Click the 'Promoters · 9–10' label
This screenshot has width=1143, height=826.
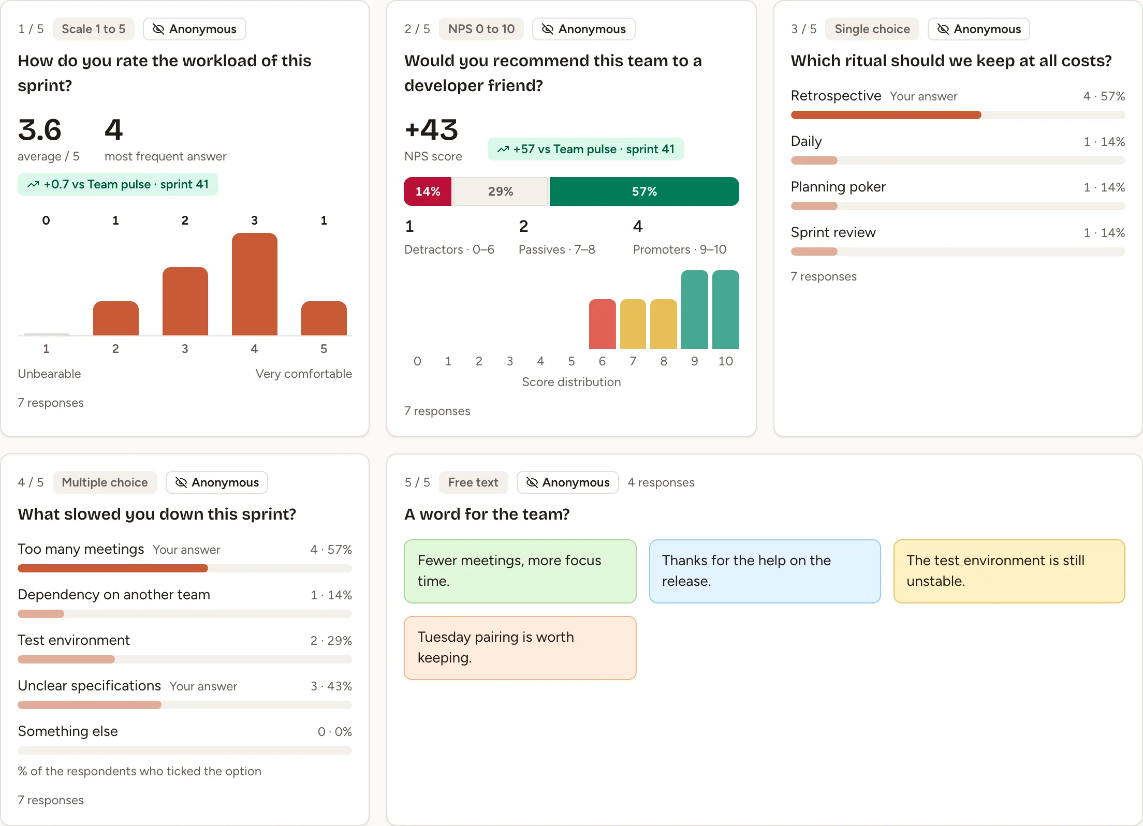[x=679, y=249]
